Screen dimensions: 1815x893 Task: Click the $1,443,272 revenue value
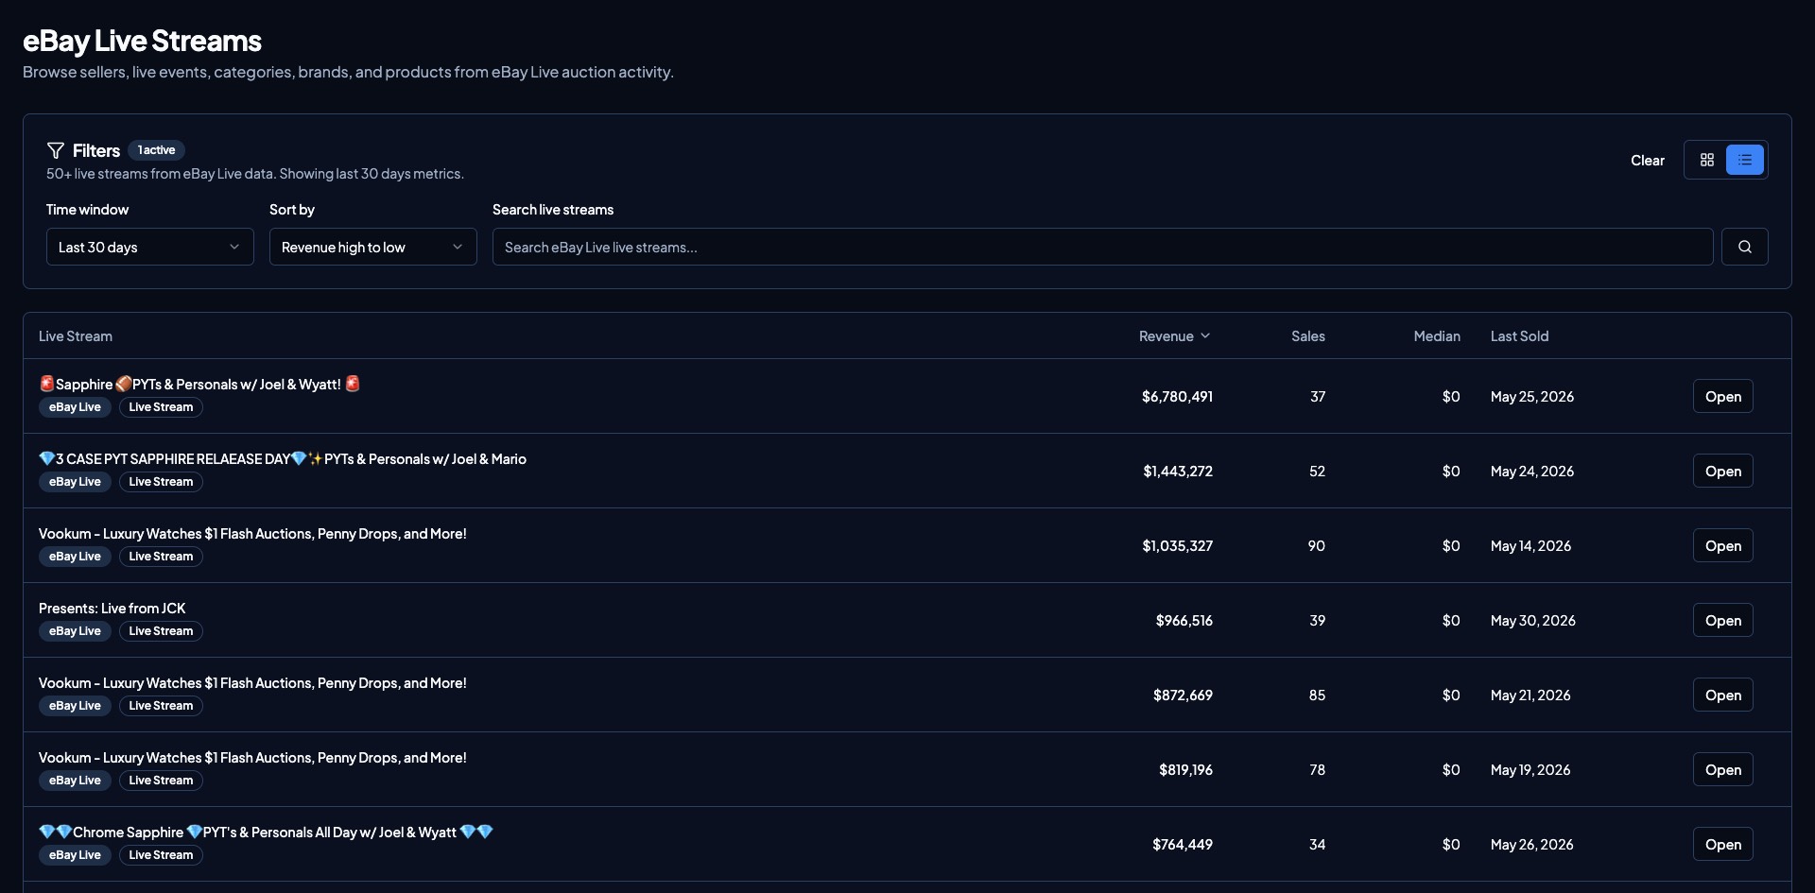click(x=1178, y=472)
